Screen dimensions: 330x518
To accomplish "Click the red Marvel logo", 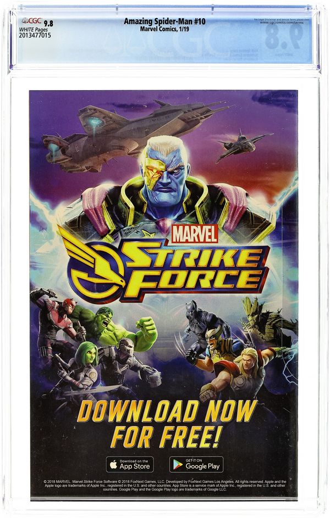I will pyautogui.click(x=195, y=233).
